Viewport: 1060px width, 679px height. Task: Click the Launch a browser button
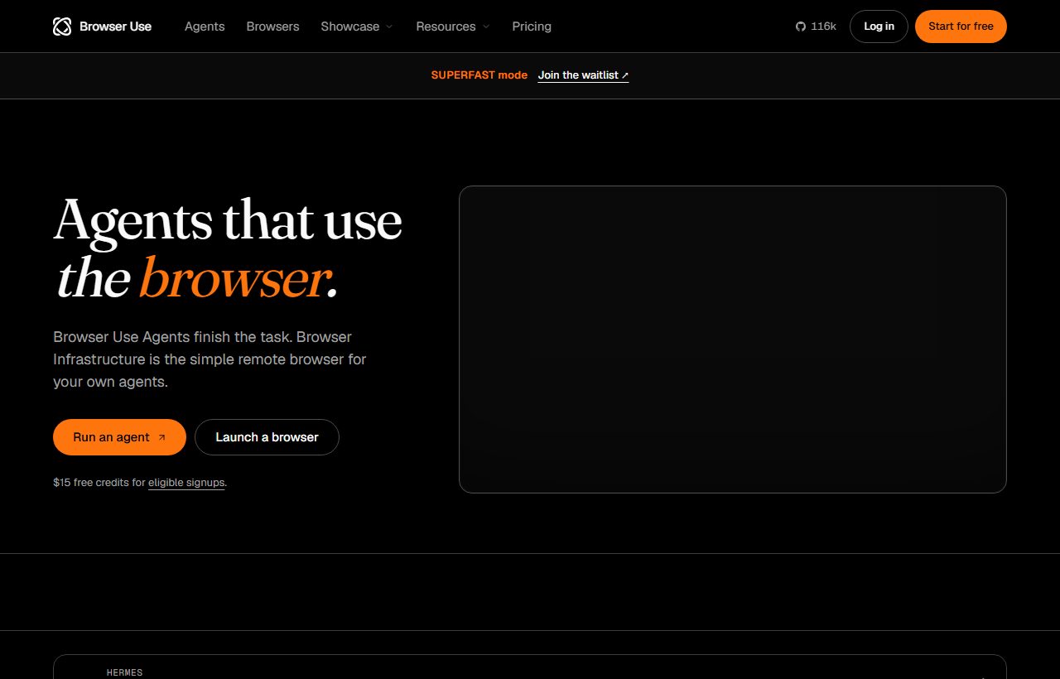(267, 437)
